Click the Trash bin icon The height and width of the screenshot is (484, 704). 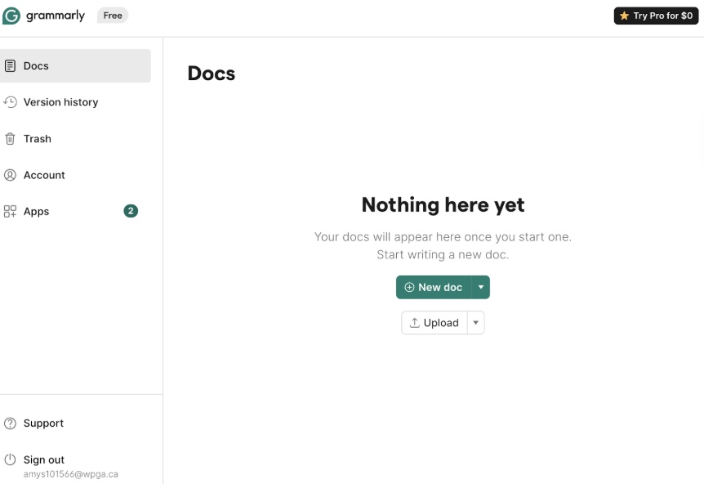(10, 138)
